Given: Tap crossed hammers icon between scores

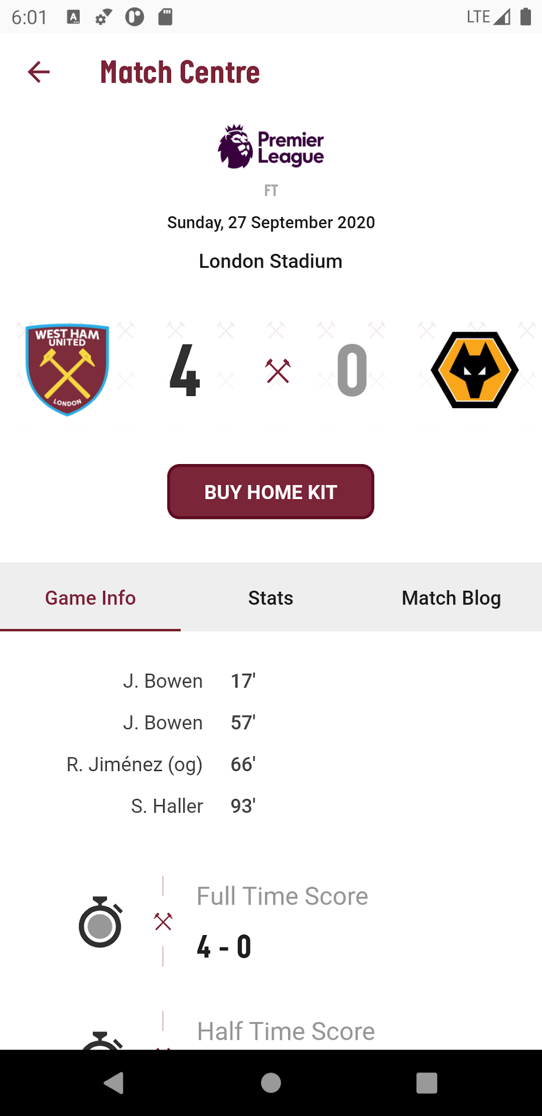Looking at the screenshot, I should pyautogui.click(x=278, y=370).
